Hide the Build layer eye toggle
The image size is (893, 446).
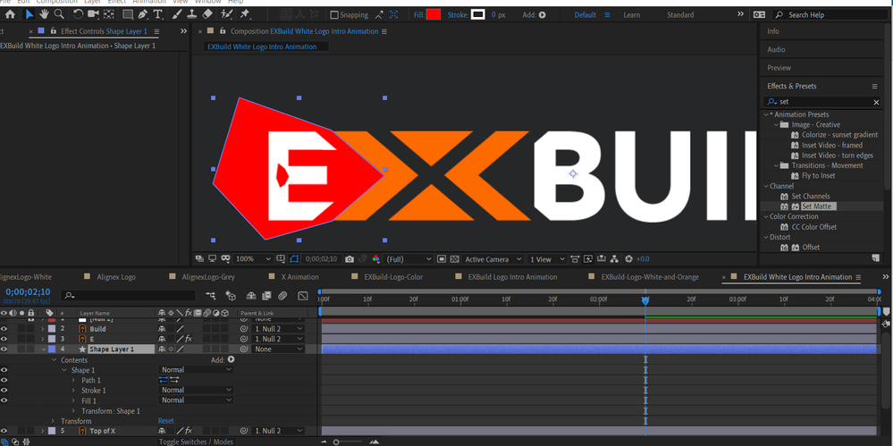click(x=4, y=329)
